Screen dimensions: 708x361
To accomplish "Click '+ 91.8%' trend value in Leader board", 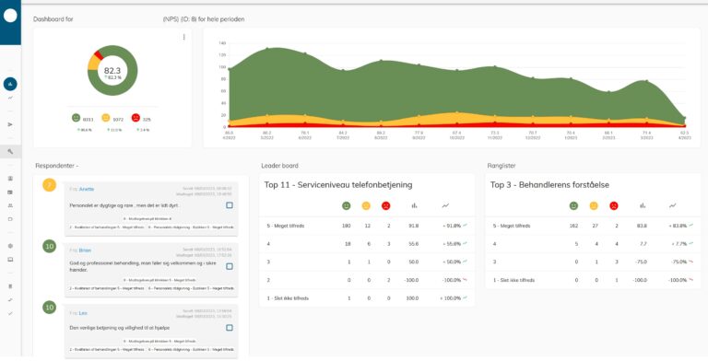I will pos(451,226).
